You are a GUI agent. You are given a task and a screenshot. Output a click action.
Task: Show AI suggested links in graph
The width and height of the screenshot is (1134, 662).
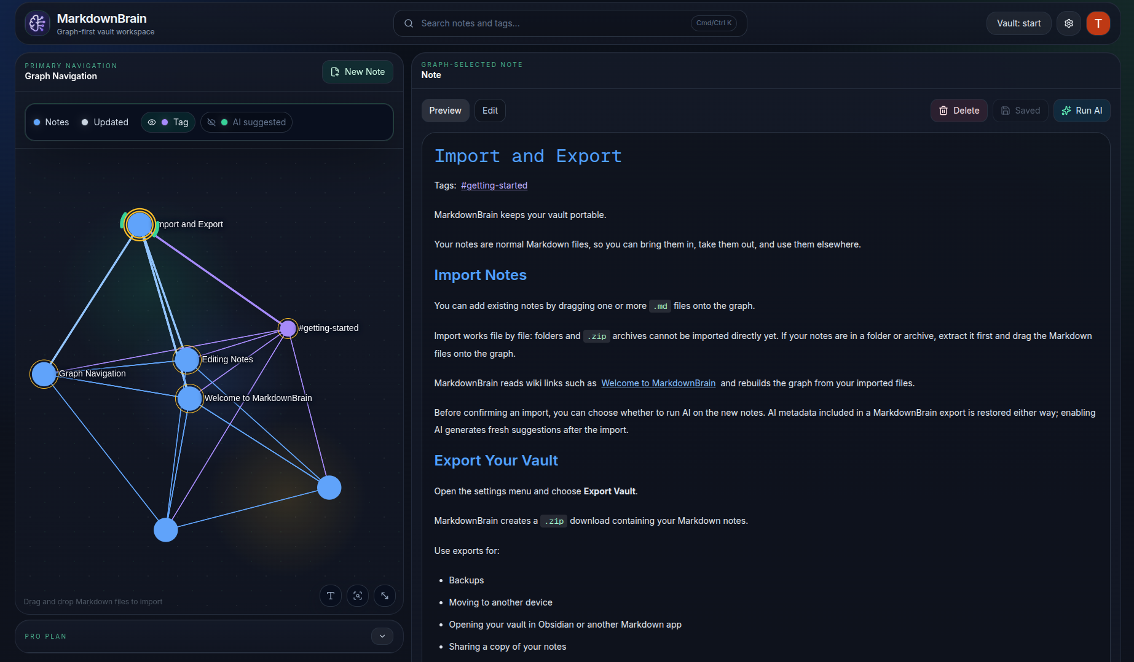246,122
